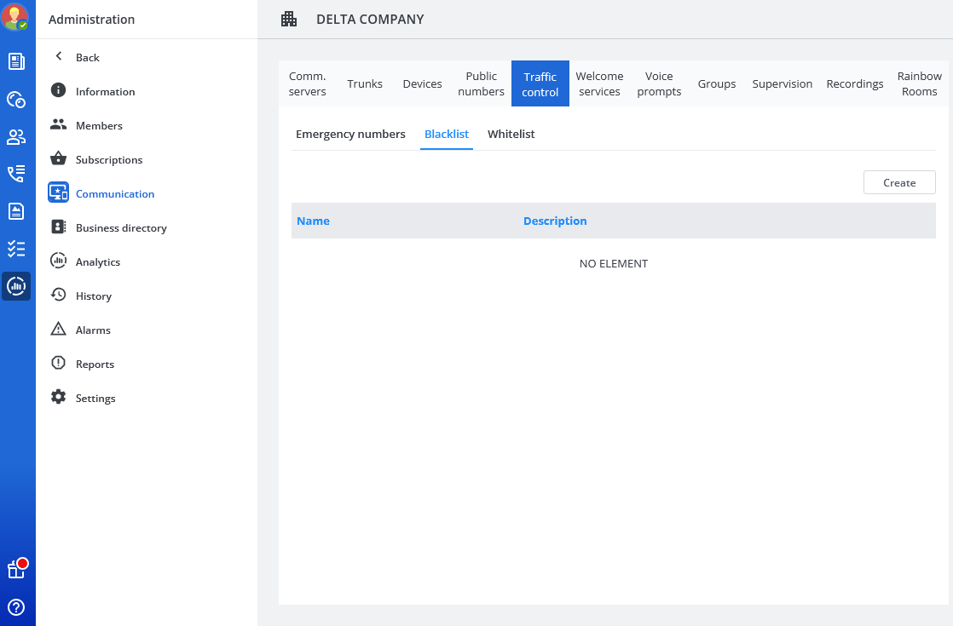Image resolution: width=953 pixels, height=626 pixels.
Task: Switch to the Whitelist tab
Action: (511, 135)
